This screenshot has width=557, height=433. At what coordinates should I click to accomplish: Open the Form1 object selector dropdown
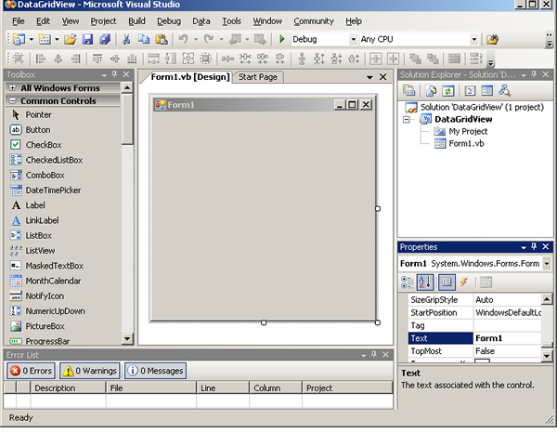(547, 264)
